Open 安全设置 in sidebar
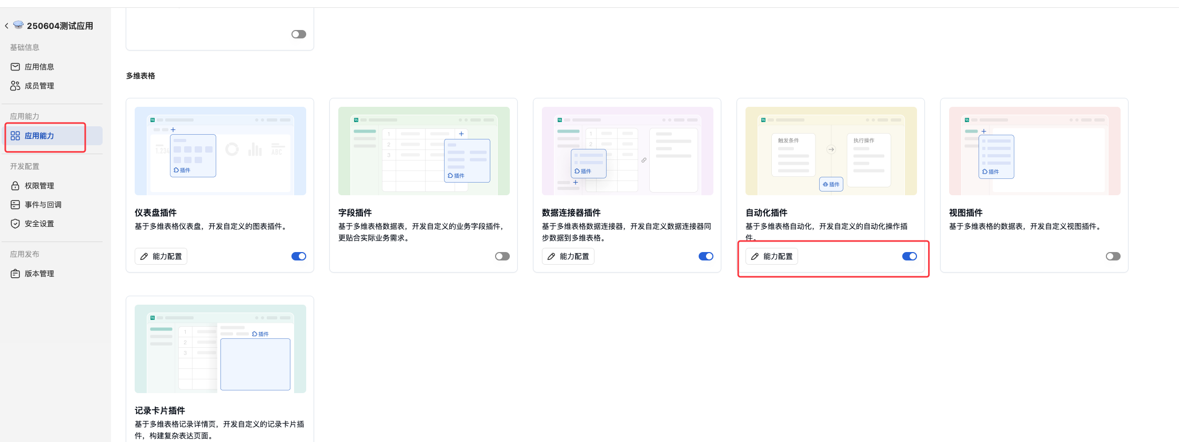 [x=39, y=224]
